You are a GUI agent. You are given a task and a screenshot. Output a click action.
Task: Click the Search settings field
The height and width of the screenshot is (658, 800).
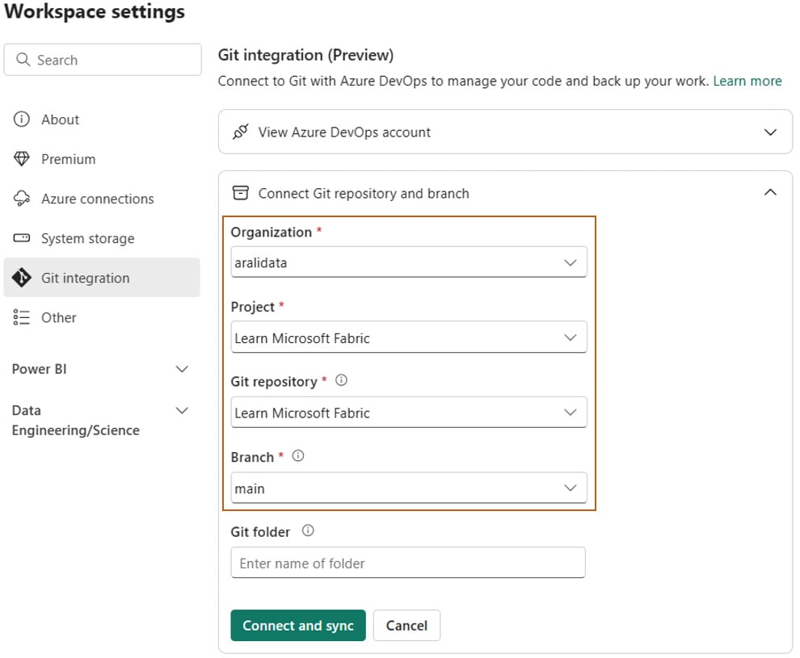tap(103, 60)
